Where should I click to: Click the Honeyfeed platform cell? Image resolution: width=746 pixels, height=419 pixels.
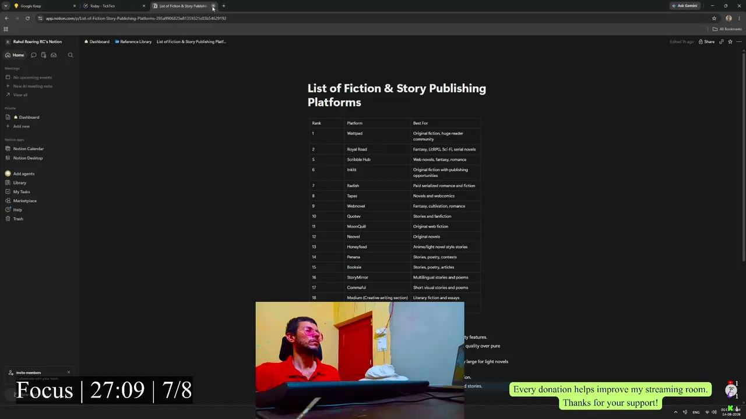coord(378,247)
